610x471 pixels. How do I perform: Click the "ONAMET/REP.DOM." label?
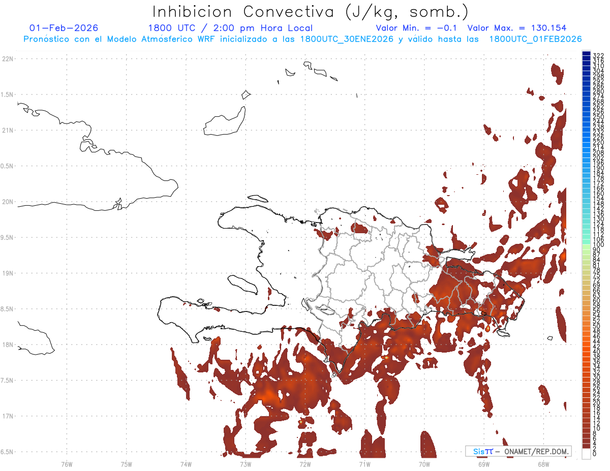pos(537,451)
